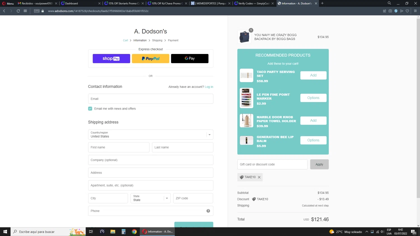Image resolution: width=420 pixels, height=236 pixels.
Task: Switch to the 10% Off Ka'Chava Promo tab
Action: click(x=167, y=3)
